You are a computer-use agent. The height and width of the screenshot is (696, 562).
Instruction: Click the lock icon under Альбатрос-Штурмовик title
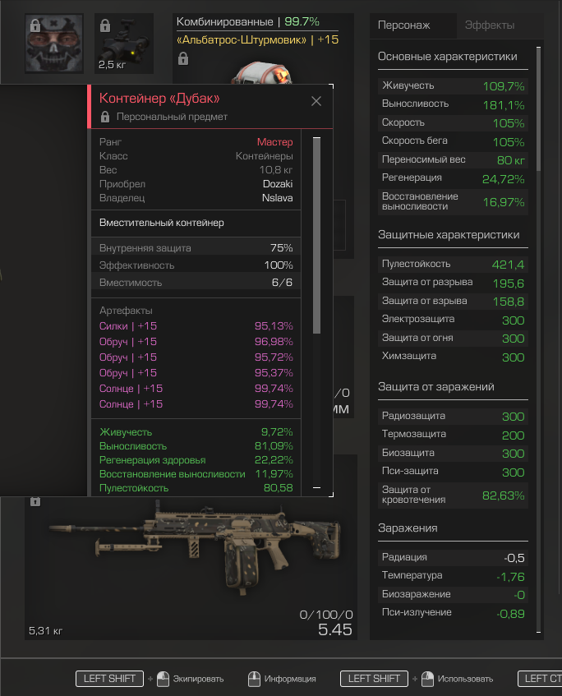[x=183, y=58]
